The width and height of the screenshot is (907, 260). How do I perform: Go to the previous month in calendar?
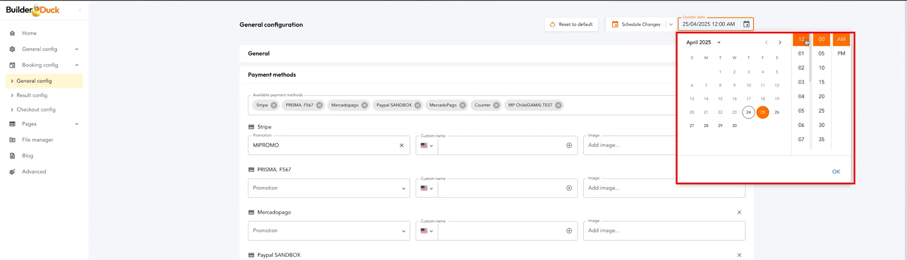(766, 42)
